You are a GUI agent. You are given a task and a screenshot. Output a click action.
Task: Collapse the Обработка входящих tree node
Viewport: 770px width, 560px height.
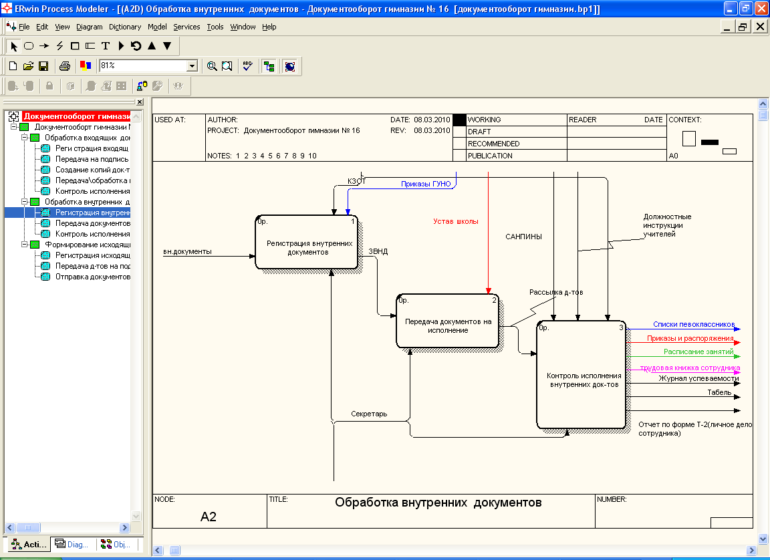(25, 138)
